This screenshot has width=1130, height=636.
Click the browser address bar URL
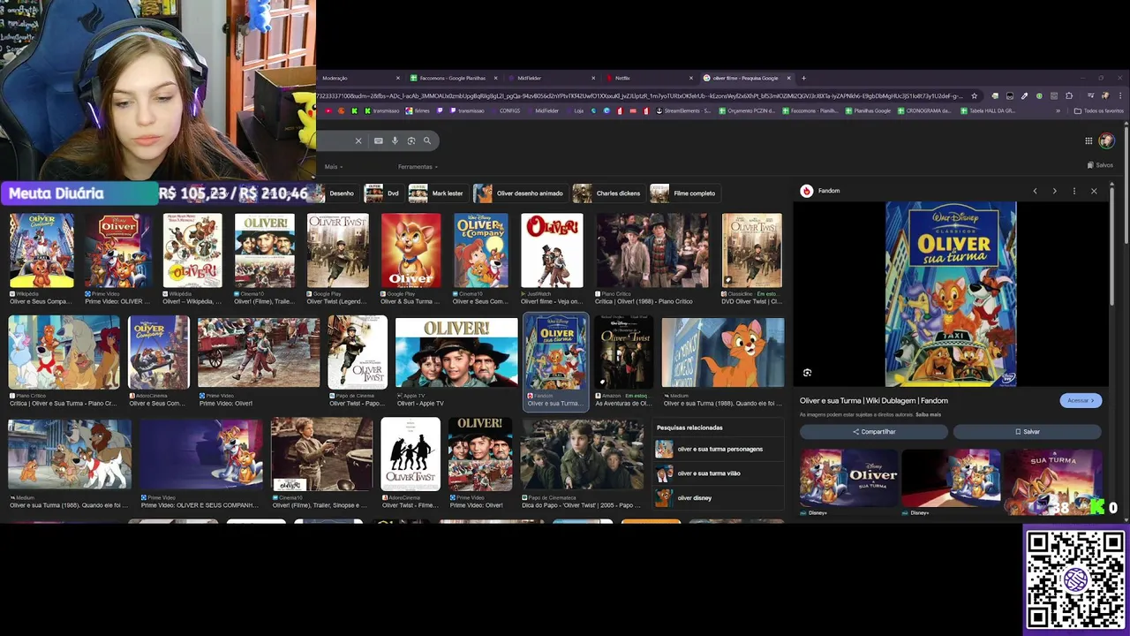[x=640, y=95]
